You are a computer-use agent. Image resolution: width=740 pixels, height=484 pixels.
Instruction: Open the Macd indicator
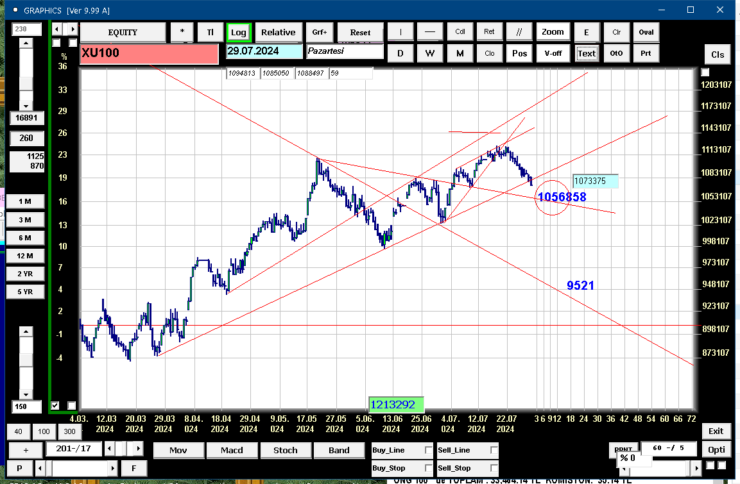(232, 450)
